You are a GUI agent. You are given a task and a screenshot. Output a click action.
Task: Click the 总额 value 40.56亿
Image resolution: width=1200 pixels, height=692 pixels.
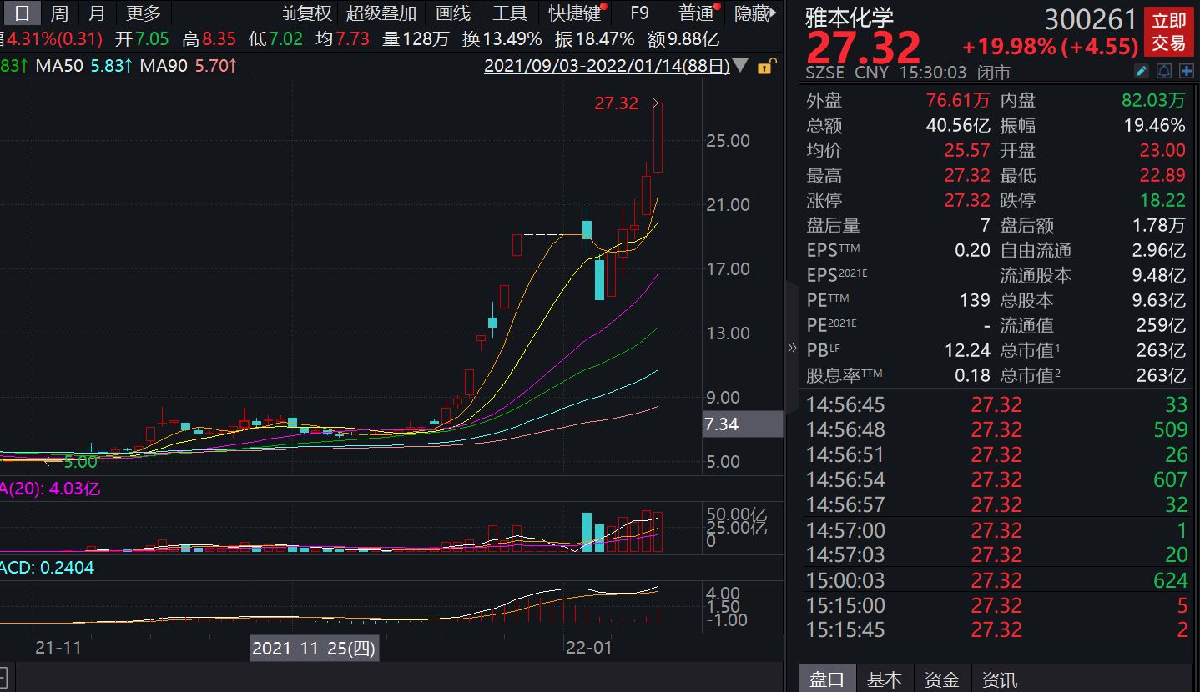pyautogui.click(x=959, y=126)
